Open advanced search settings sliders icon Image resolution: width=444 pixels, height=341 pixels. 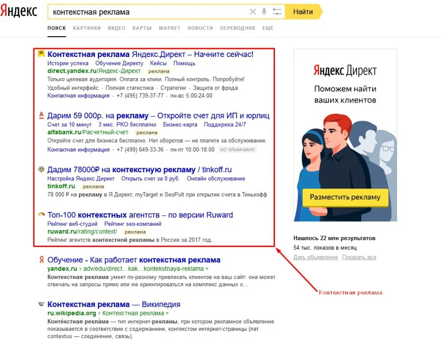click(277, 11)
